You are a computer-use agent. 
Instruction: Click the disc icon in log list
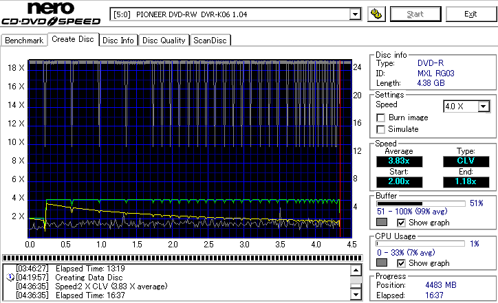coord(10,278)
